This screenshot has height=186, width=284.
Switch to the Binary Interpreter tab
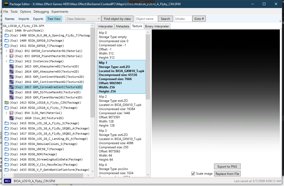157,26
